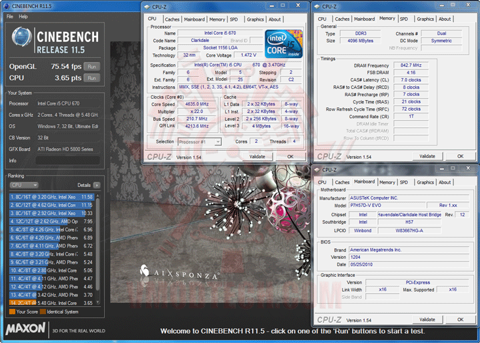
Task: Open About tab in CPU-Z Mainboard window
Action: (445, 182)
